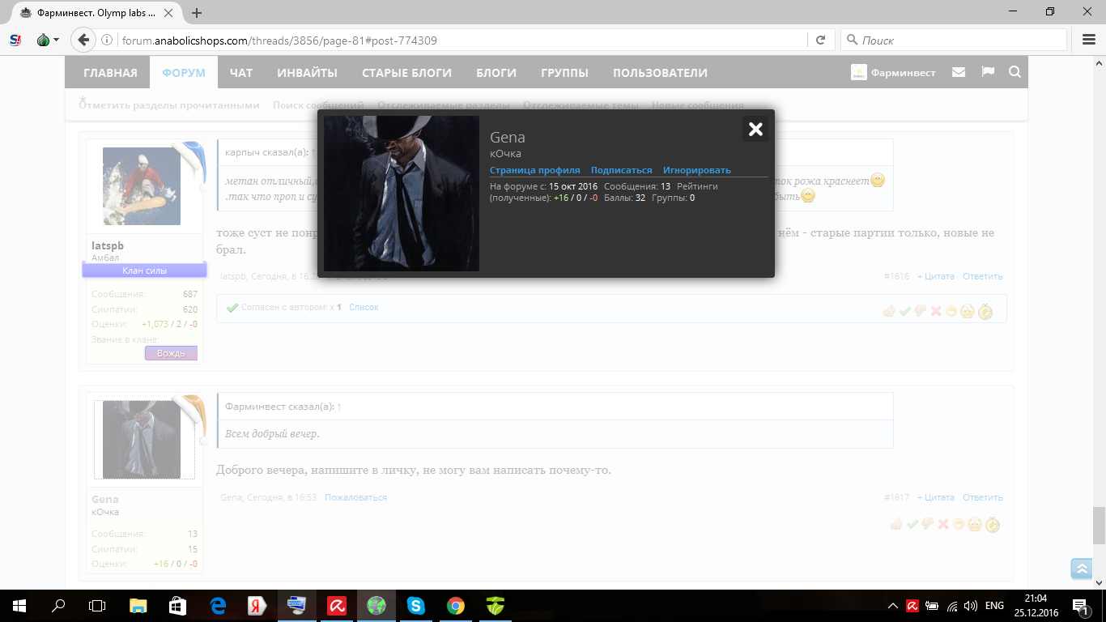Viewport: 1106px width, 622px height.
Task: Open the ЧАТ navigation tab
Action: pyautogui.click(x=240, y=73)
